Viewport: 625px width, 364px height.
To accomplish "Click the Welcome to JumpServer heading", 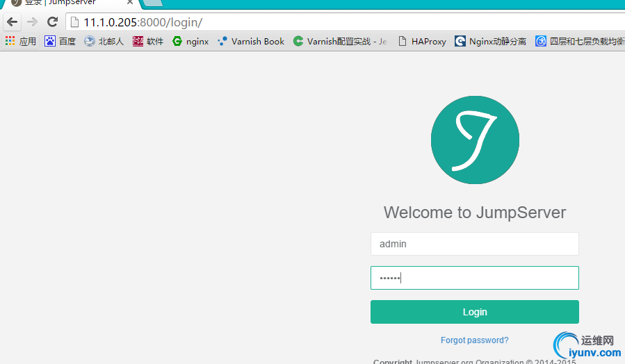I will [475, 213].
